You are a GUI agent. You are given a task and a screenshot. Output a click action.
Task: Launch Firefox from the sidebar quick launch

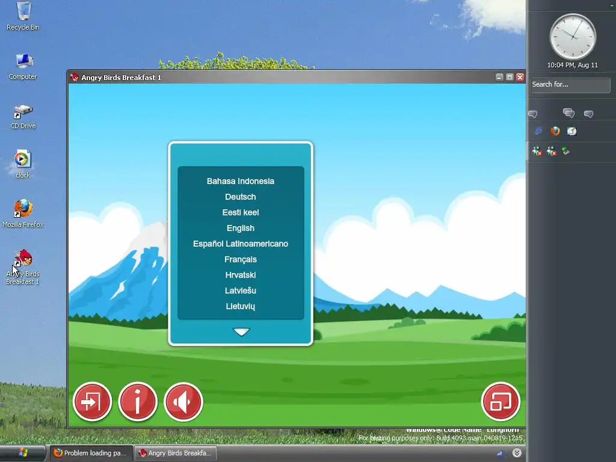555,131
